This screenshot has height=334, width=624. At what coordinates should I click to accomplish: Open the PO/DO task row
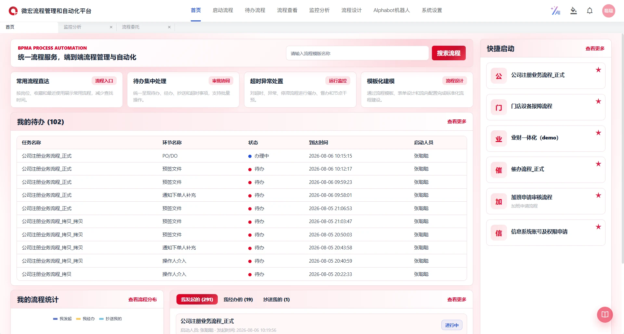[x=241, y=156]
